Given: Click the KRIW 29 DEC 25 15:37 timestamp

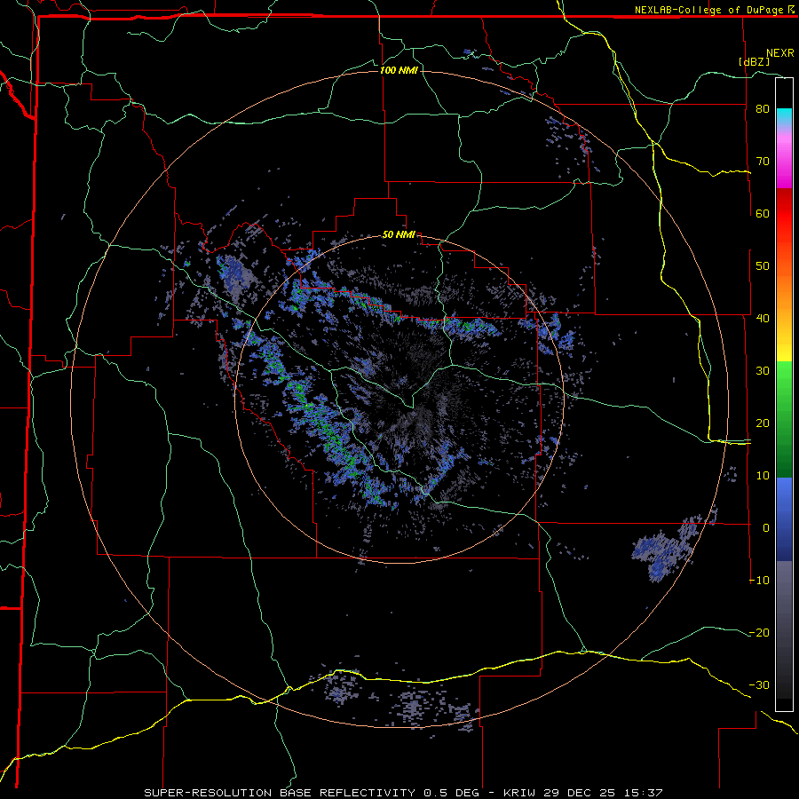Looking at the screenshot, I should 583,793.
